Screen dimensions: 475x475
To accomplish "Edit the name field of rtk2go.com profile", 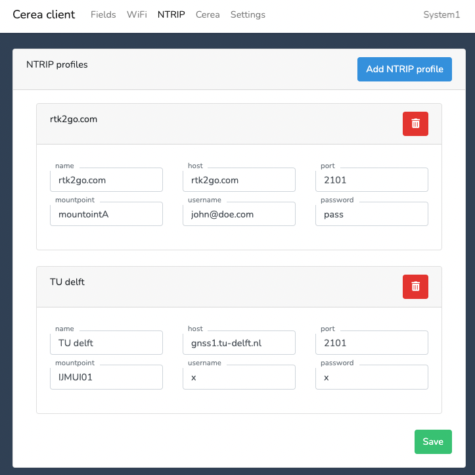I will (x=106, y=180).
